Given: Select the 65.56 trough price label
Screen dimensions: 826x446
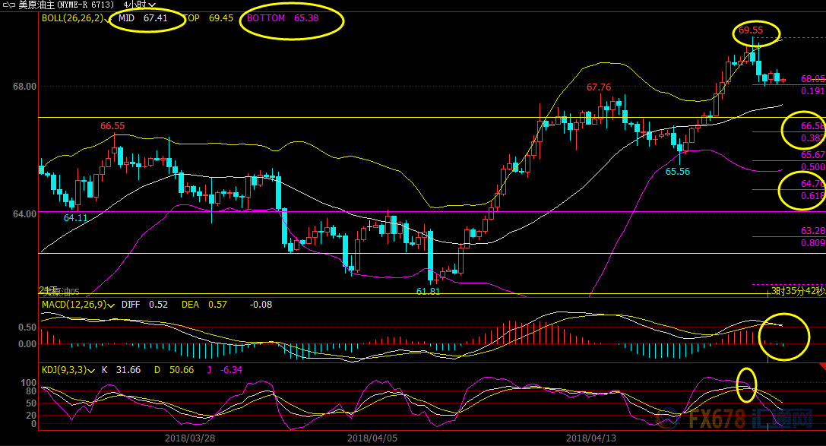Looking at the screenshot, I should [678, 172].
